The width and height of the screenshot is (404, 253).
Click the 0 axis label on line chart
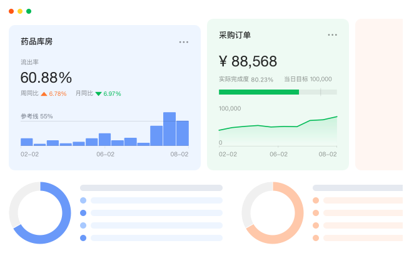pos(220,143)
